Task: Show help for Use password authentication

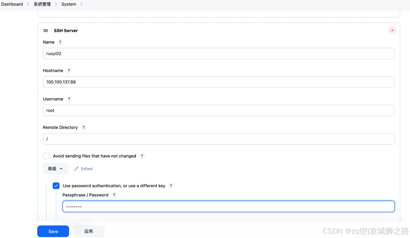Action: pos(171,186)
